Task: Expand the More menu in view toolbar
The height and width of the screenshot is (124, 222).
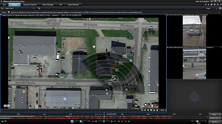Action: click(x=163, y=110)
